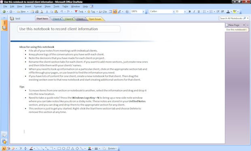Click the gray Forward navigation button
Image resolution: width=251 pixels, height=151 pixels.
[x=11, y=11]
